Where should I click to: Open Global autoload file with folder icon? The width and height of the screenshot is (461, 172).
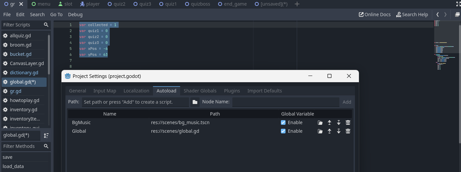[x=320, y=131]
